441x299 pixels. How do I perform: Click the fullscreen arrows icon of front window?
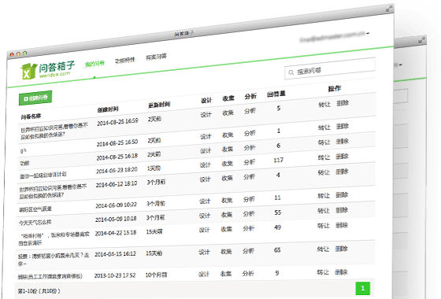pos(389,9)
